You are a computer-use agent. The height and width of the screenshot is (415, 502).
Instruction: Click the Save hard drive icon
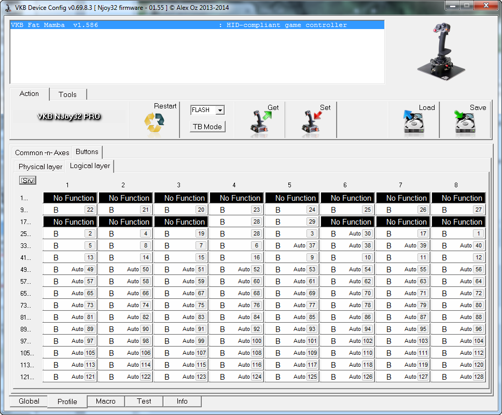[465, 122]
